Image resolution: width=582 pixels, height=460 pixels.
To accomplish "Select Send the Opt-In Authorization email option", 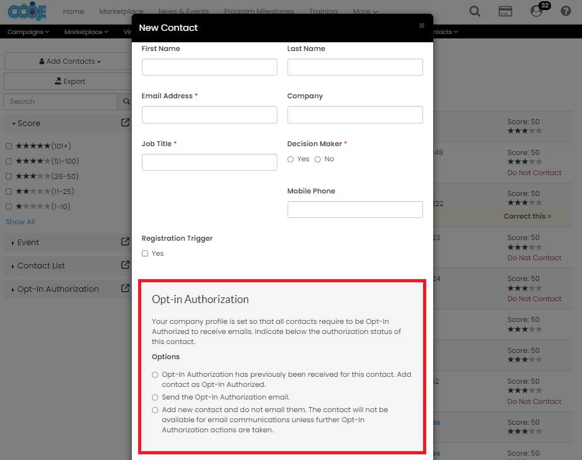I will (x=155, y=398).
